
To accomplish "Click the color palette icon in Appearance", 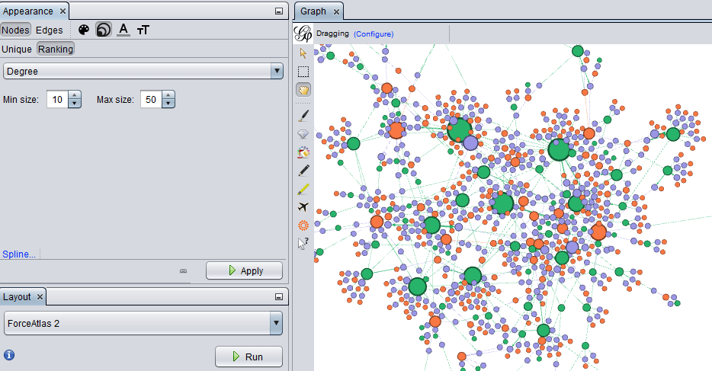I will (x=84, y=30).
